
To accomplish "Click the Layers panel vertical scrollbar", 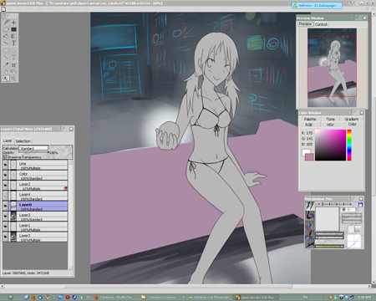I will point(70,215).
